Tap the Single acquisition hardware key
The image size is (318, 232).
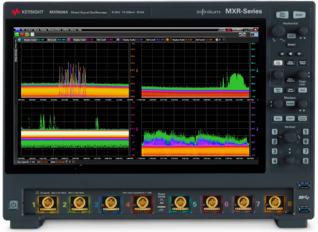(299, 15)
